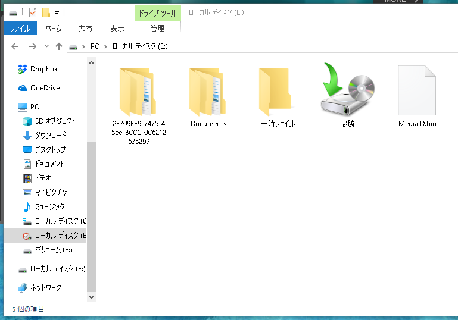This screenshot has width=458, height=320.
Task: Select the 2E709EF9-7475-45ee folder
Action: point(139,106)
